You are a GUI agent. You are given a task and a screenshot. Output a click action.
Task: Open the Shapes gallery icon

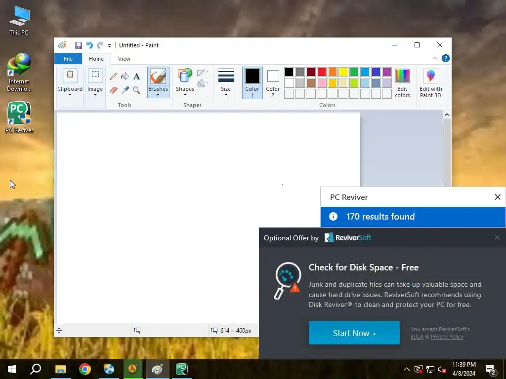pyautogui.click(x=185, y=76)
